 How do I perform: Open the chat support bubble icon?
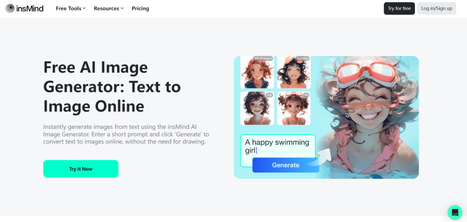point(455,212)
